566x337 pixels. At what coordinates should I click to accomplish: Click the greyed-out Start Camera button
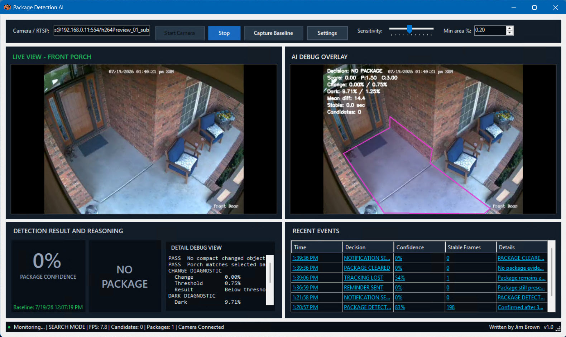pyautogui.click(x=179, y=33)
